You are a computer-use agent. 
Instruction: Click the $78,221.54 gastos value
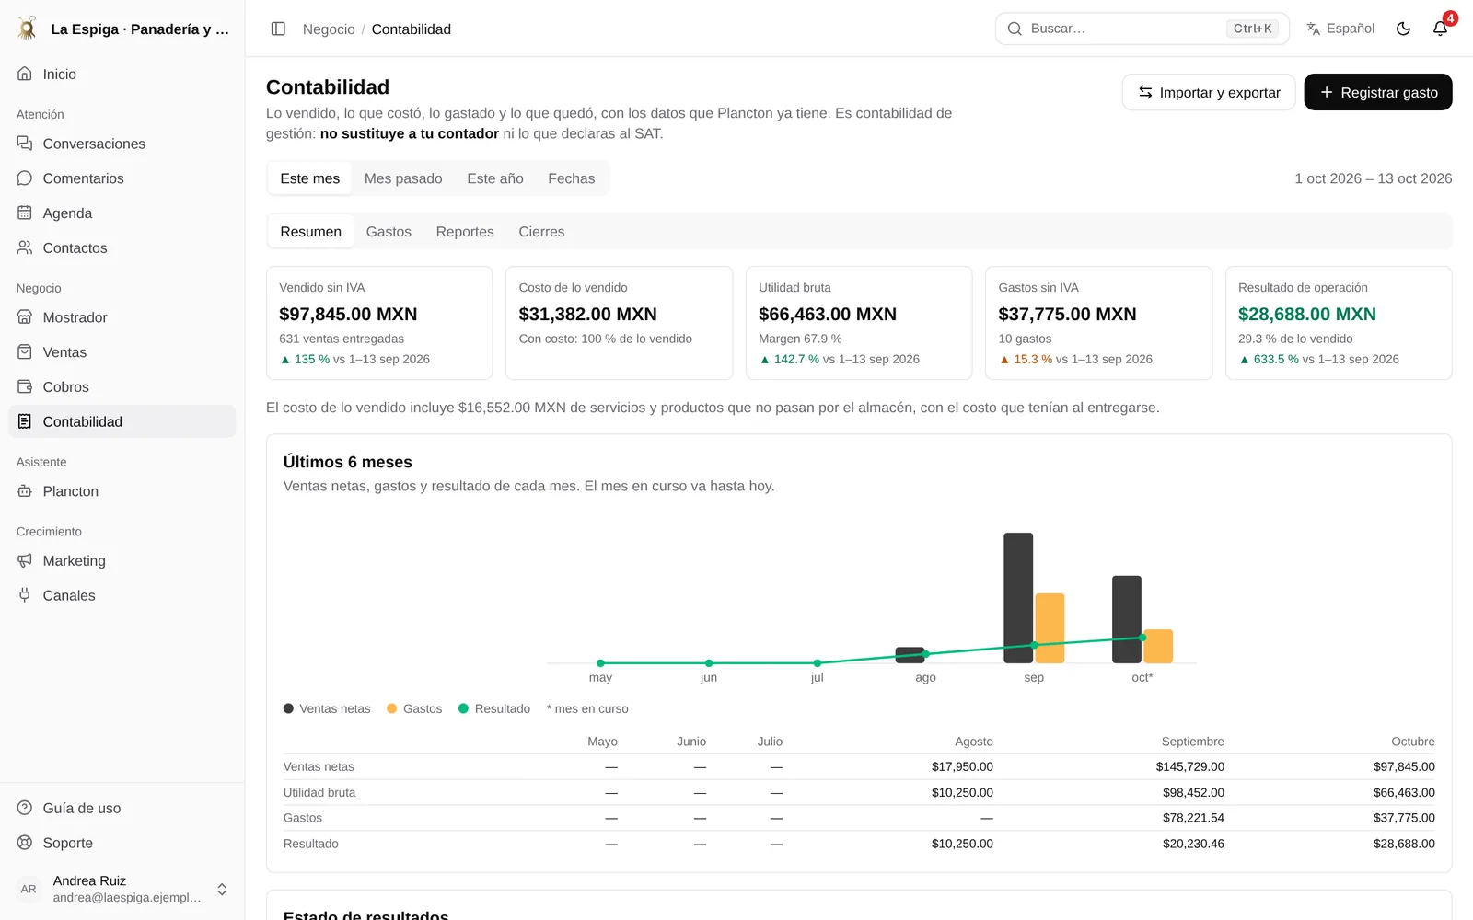click(x=1194, y=818)
